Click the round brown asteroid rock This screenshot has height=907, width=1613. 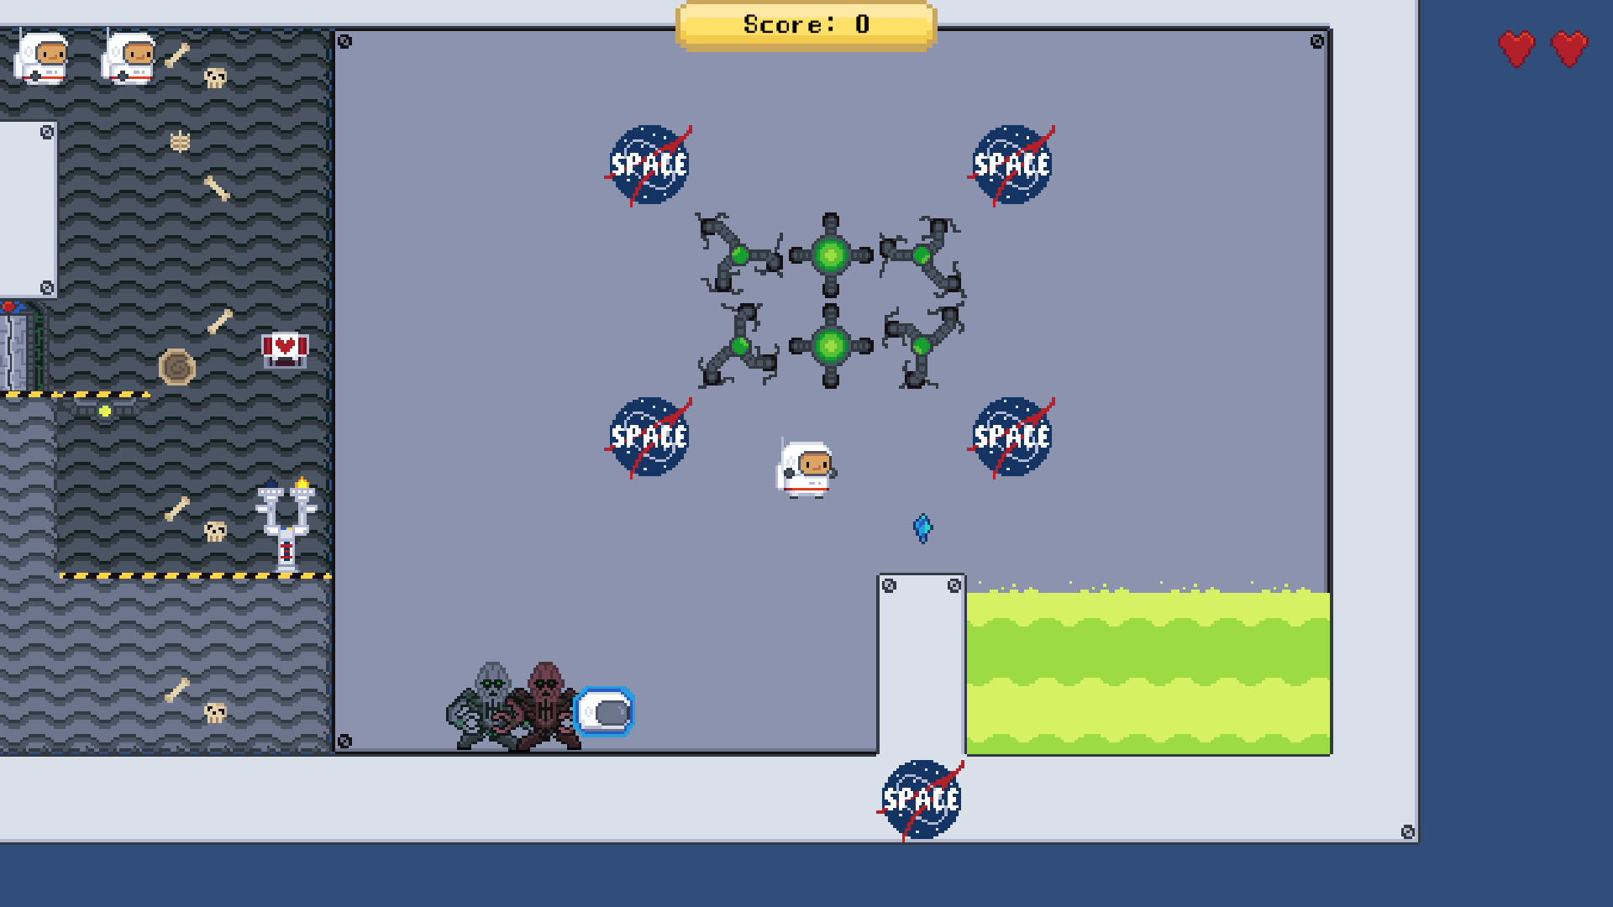click(177, 367)
